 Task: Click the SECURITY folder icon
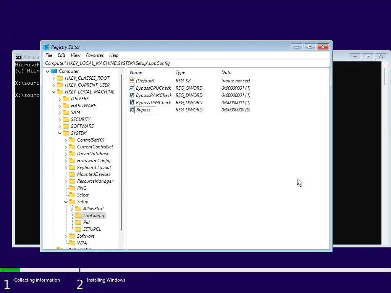click(66, 119)
